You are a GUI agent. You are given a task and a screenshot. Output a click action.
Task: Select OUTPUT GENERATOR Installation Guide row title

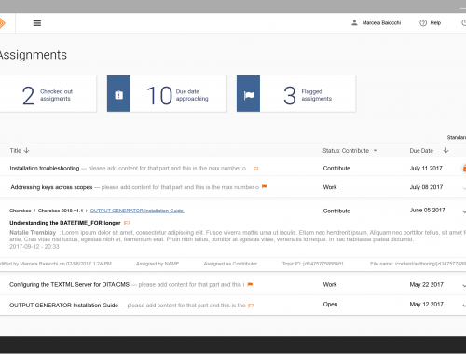(x=63, y=306)
